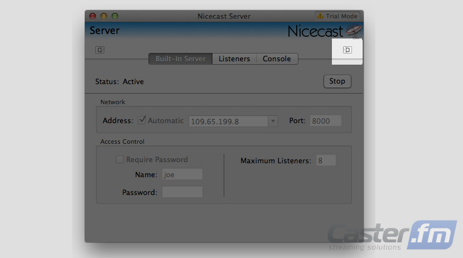This screenshot has width=463, height=258.
Task: Click the highlighted right drawer toggle icon
Action: [347, 50]
